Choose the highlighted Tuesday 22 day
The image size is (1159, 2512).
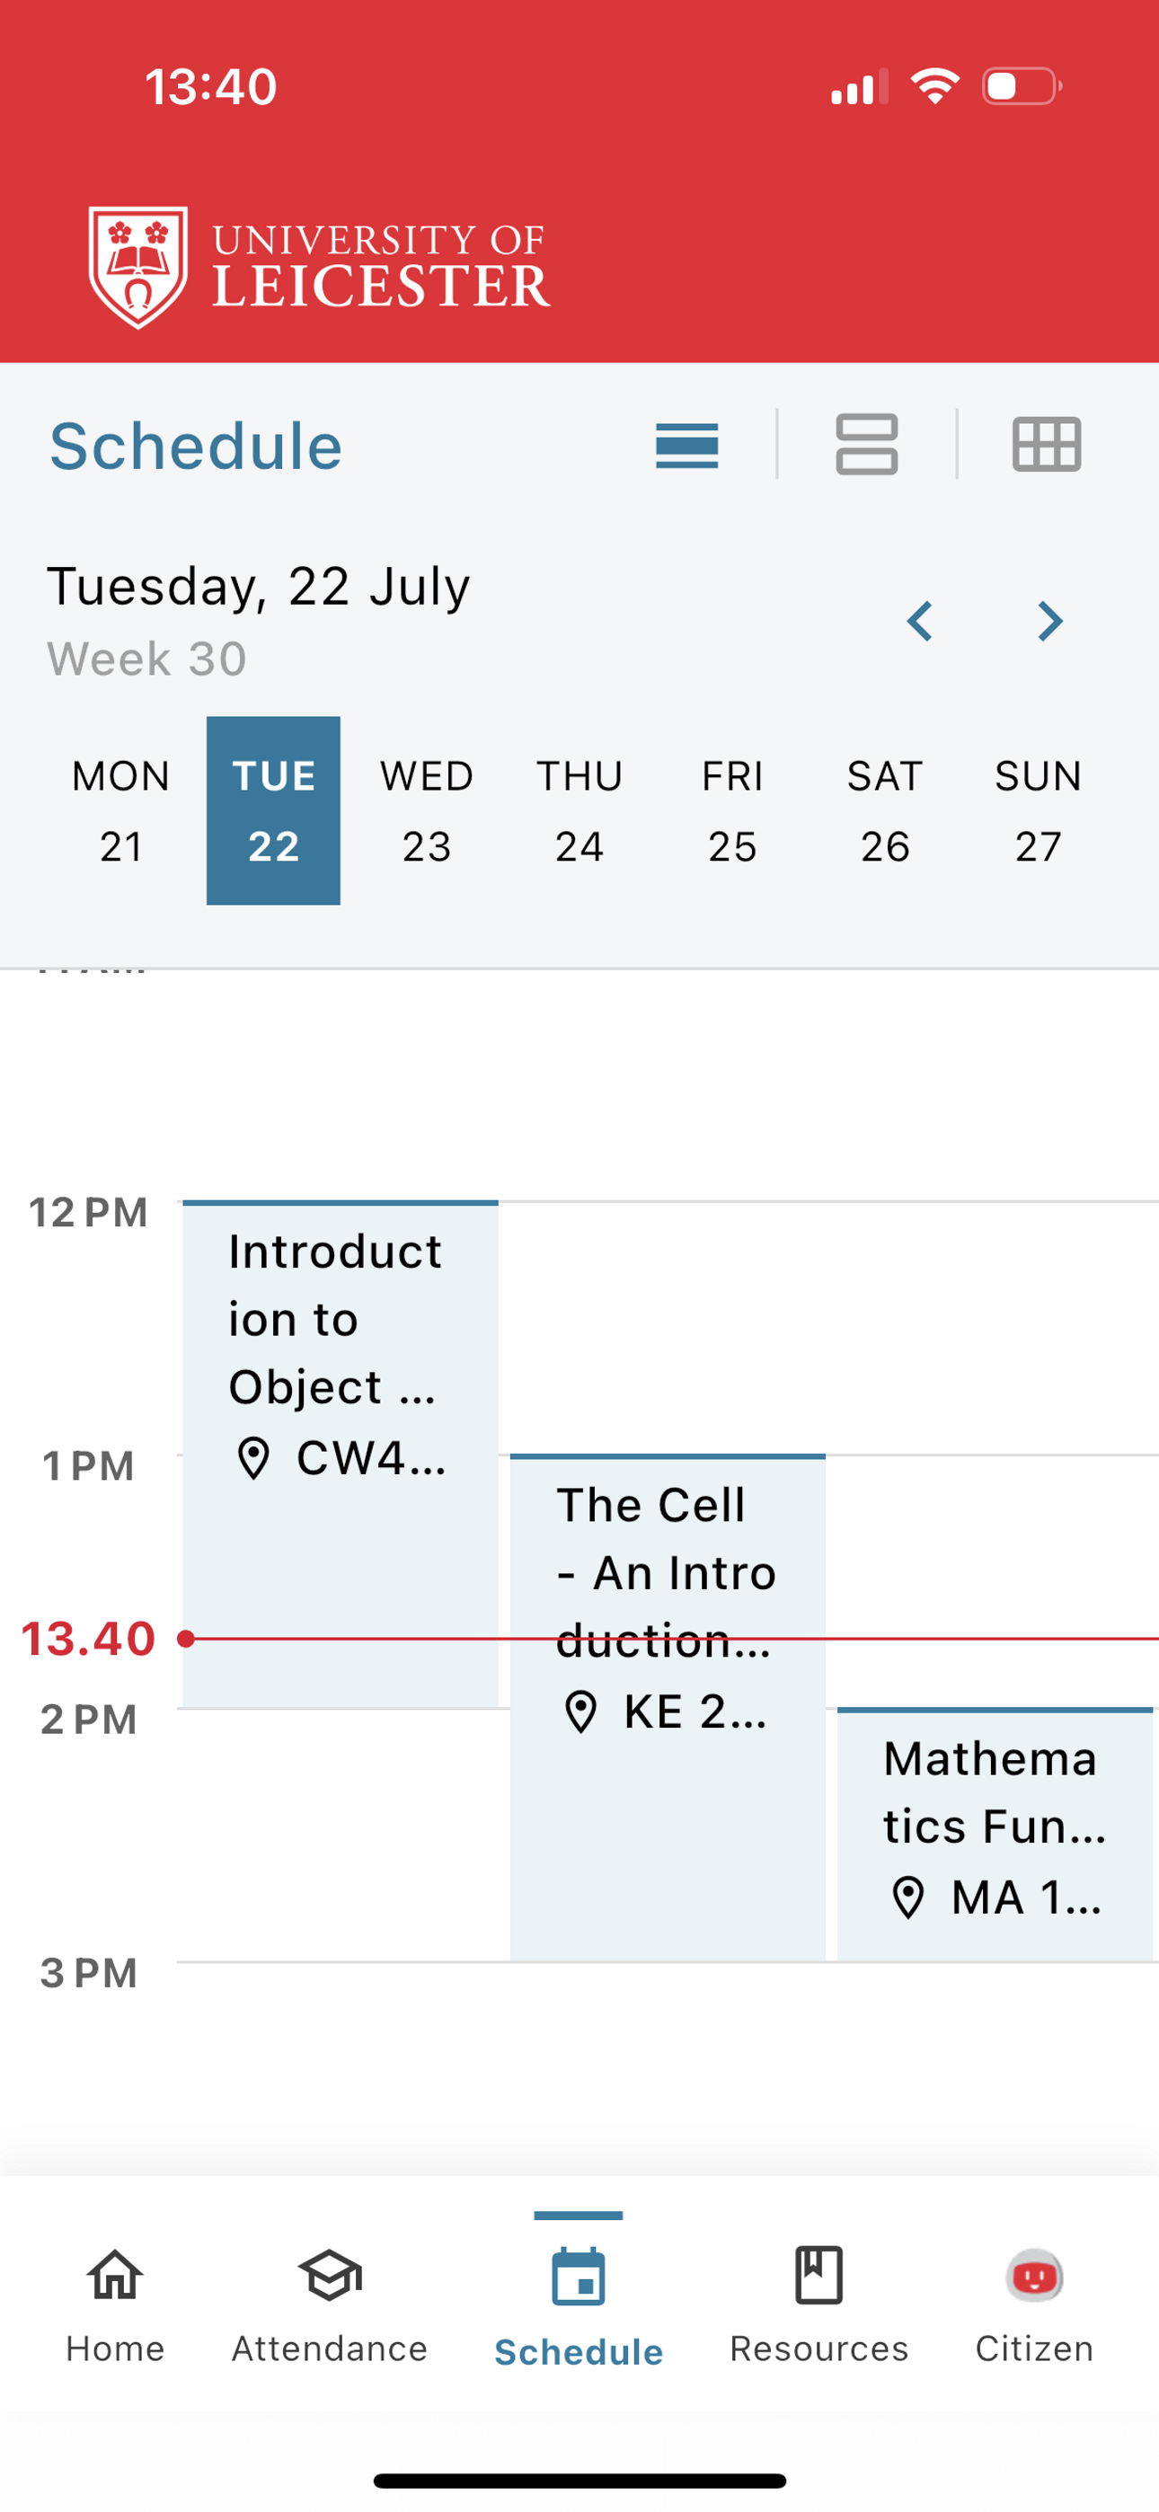coord(273,810)
